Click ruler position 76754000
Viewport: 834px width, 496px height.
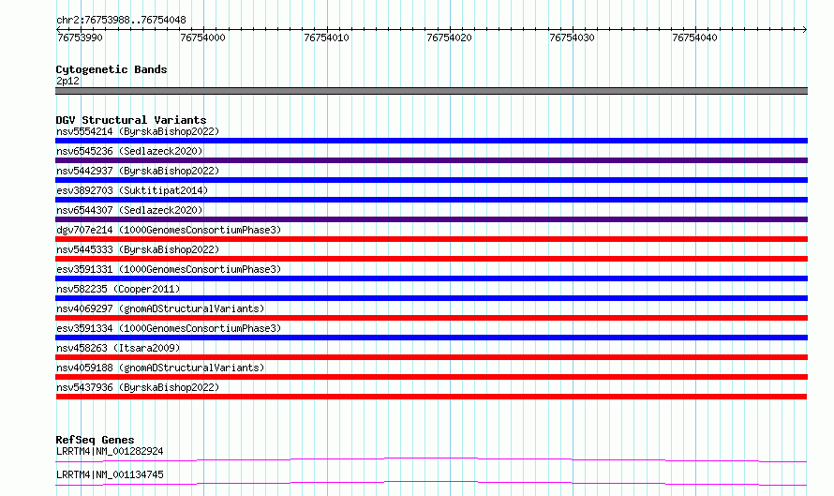202,38
